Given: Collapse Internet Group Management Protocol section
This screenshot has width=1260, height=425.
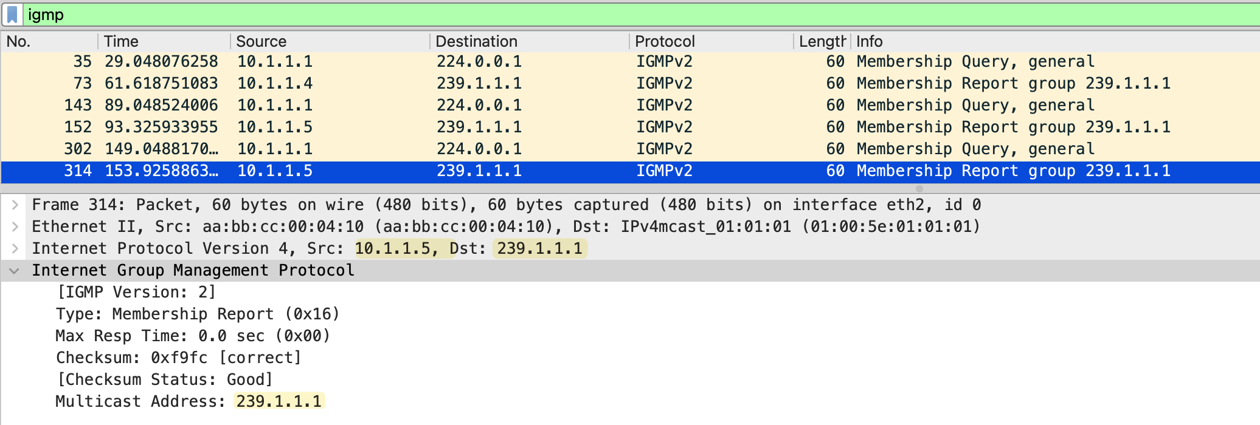Looking at the screenshot, I should [x=15, y=271].
